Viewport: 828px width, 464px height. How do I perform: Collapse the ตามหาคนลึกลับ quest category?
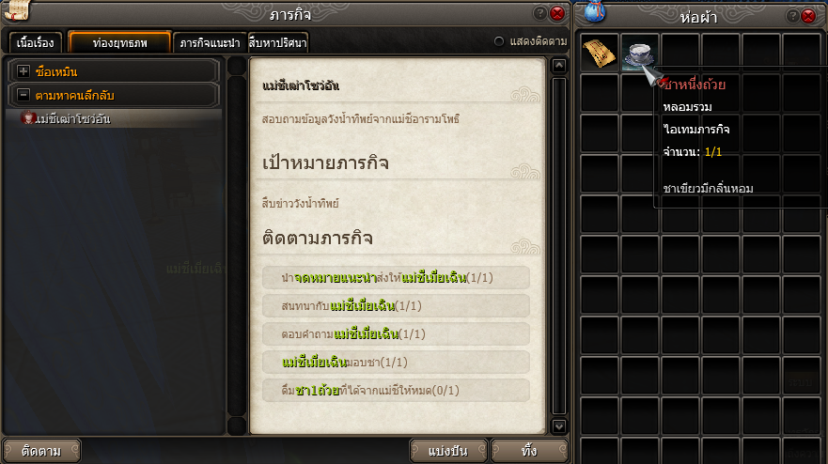tap(23, 95)
